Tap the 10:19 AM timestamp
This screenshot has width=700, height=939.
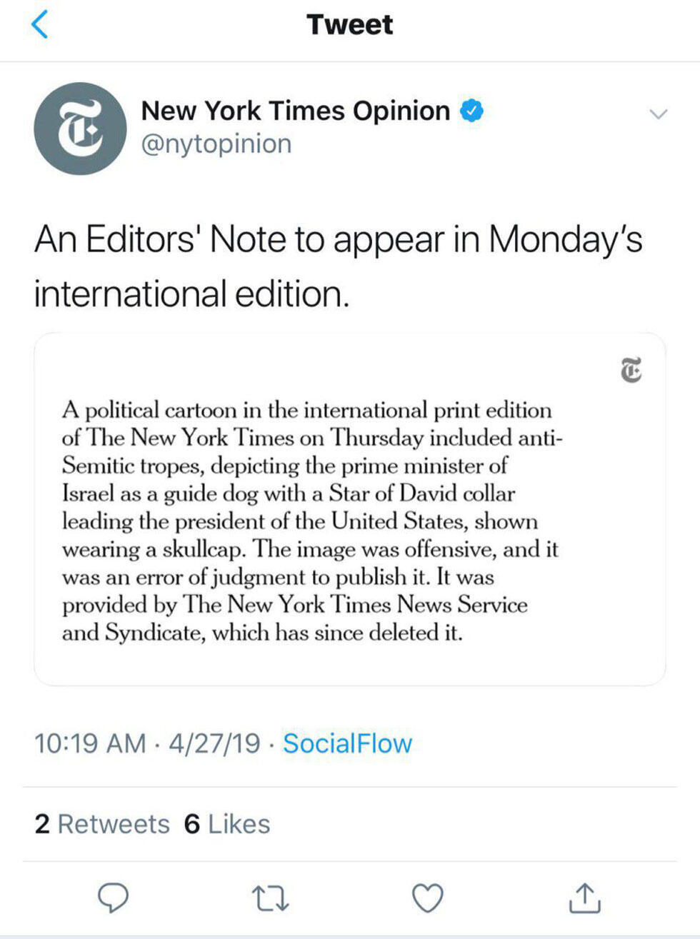click(x=89, y=743)
